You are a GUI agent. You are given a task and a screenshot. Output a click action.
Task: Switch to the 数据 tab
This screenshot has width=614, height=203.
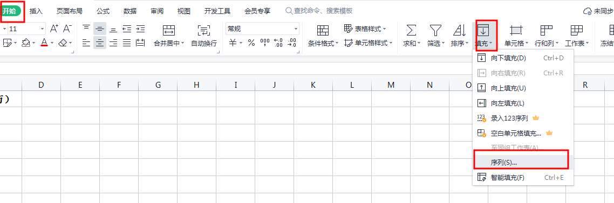(129, 11)
